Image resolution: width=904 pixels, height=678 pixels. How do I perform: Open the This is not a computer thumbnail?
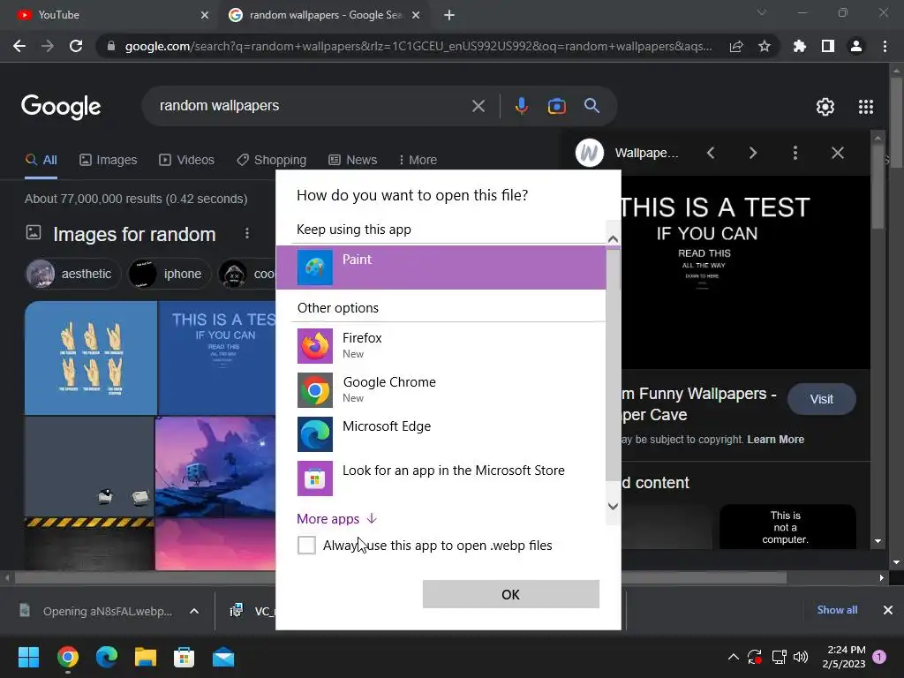787,527
